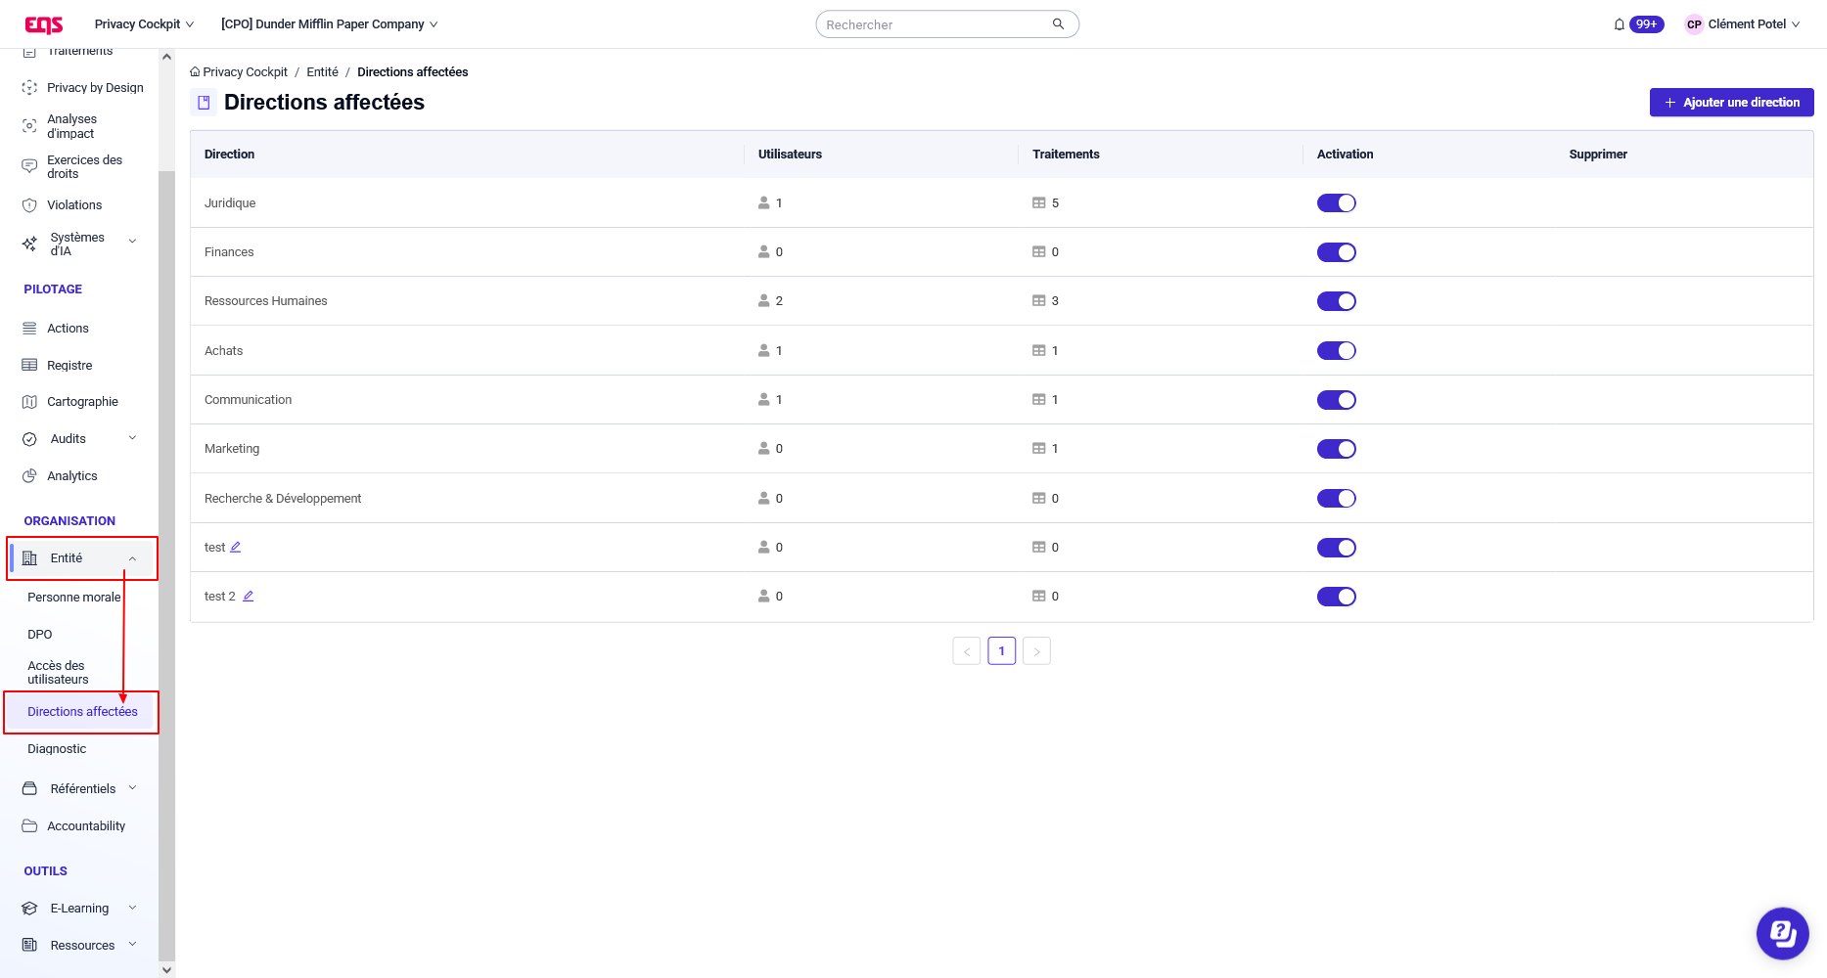
Task: Open the Privacy Cockpit dropdown in header
Action: pos(144,24)
